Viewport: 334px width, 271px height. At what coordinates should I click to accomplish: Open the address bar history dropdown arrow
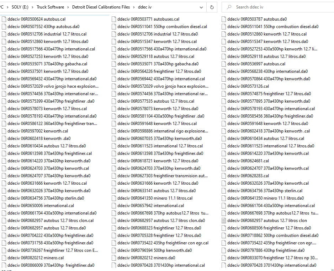click(201, 7)
